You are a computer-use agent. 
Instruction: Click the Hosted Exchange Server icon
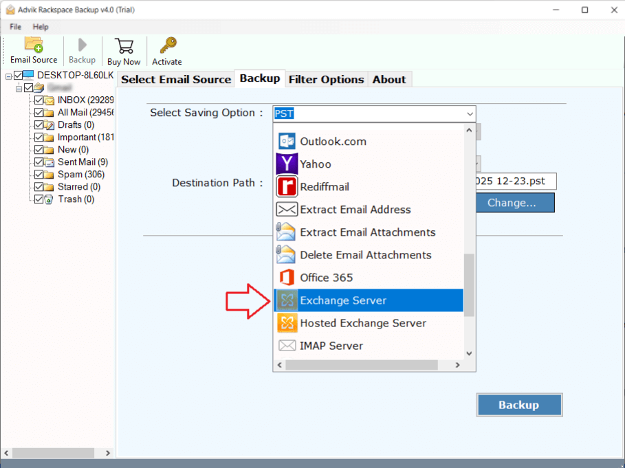(x=287, y=323)
